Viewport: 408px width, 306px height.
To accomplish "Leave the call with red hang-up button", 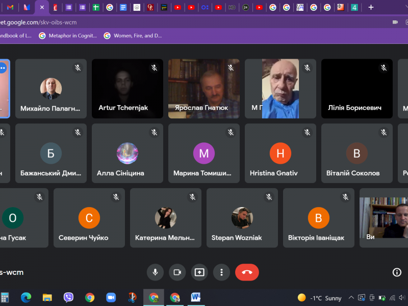I will (247, 272).
